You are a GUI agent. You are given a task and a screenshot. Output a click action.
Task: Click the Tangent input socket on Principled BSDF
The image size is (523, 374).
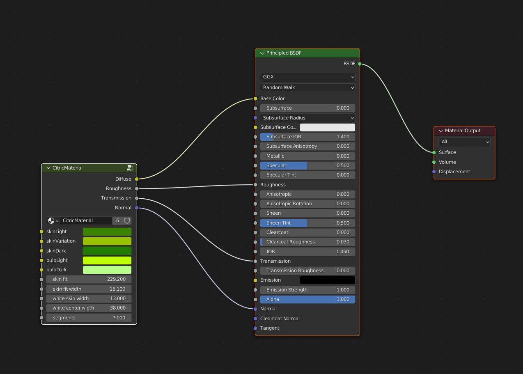[x=255, y=328]
